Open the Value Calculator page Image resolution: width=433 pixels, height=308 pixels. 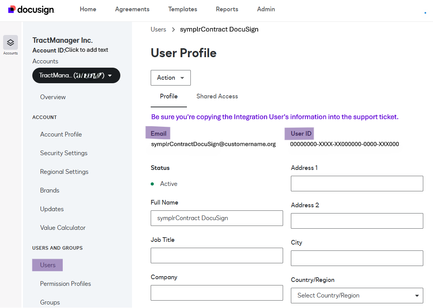point(63,227)
